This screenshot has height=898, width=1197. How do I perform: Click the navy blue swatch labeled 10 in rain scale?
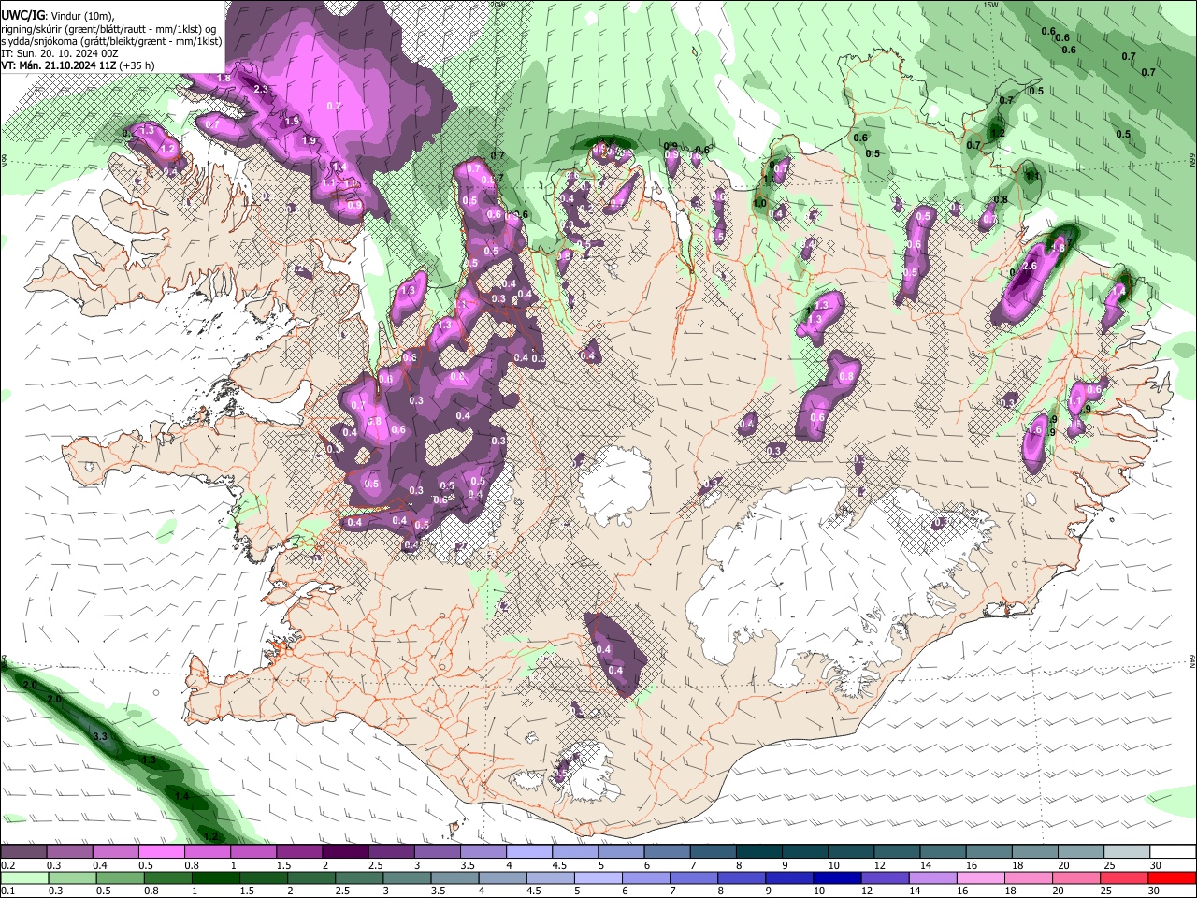click(835, 877)
